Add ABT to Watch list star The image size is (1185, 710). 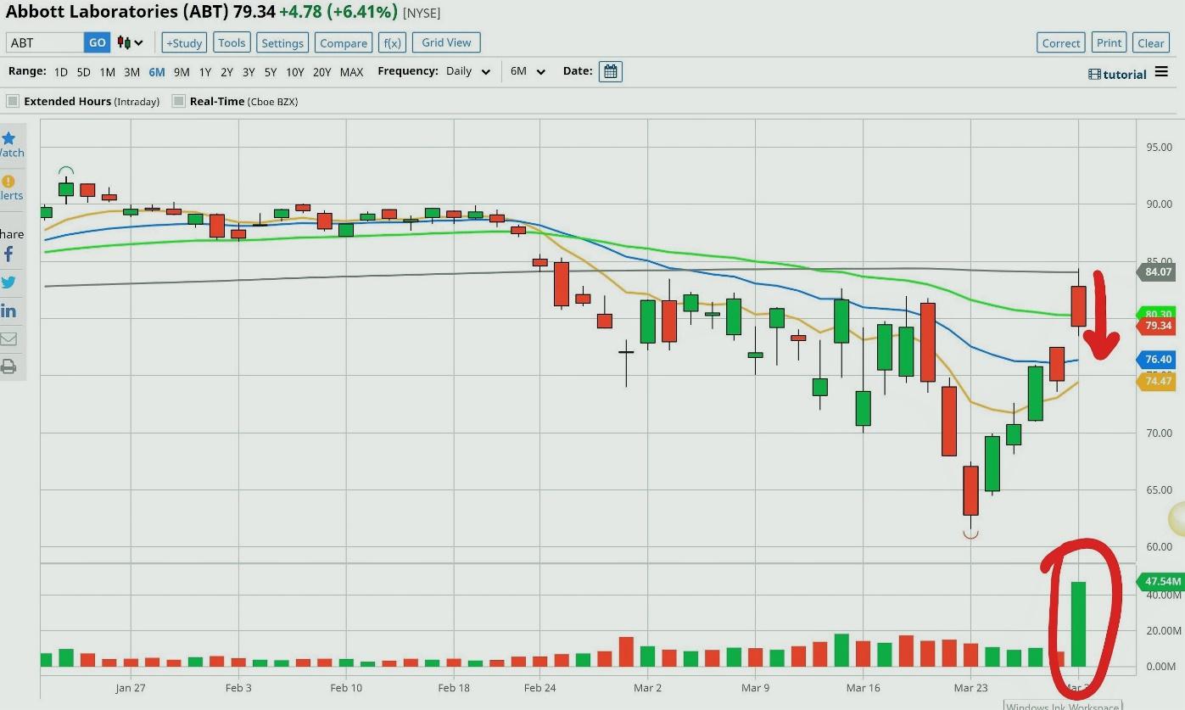click(x=8, y=138)
